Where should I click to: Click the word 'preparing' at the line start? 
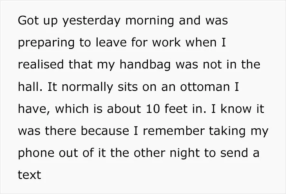pyautogui.click(x=46, y=43)
